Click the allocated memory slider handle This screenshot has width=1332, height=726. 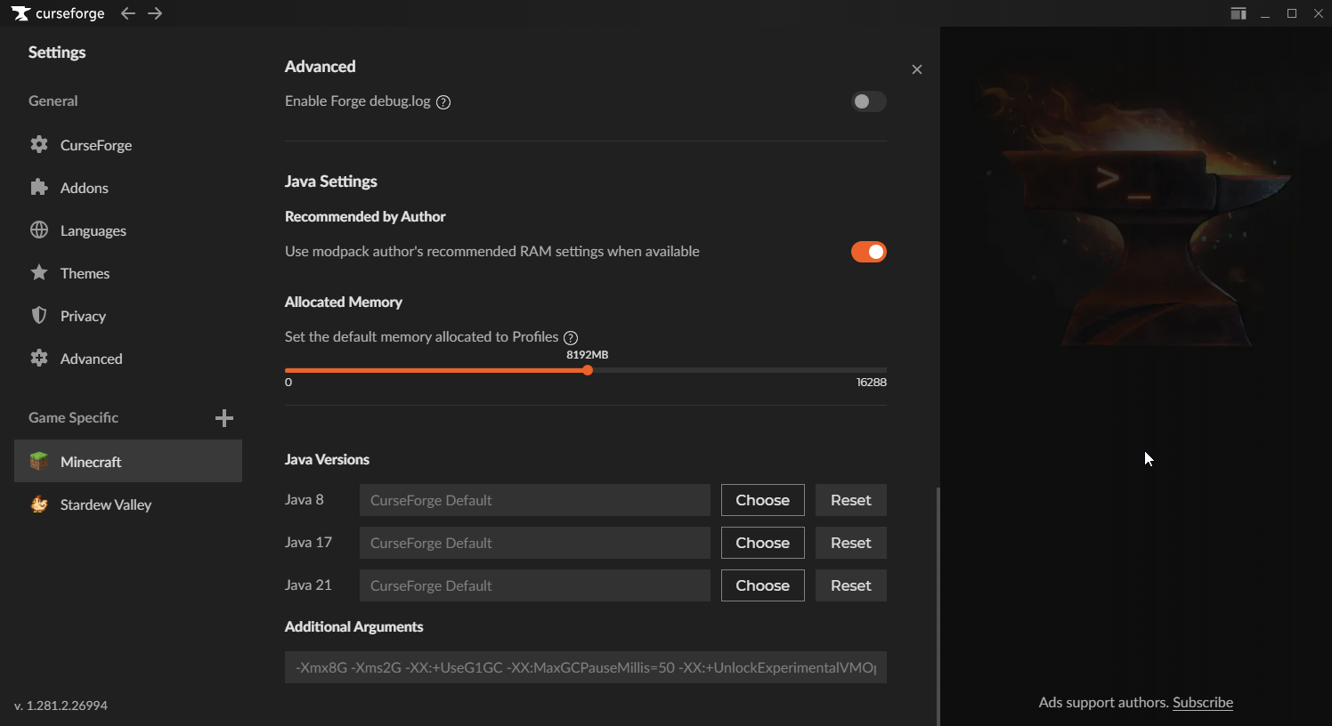click(588, 370)
